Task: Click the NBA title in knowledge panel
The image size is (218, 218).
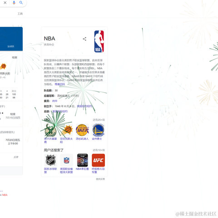Action: click(50, 39)
